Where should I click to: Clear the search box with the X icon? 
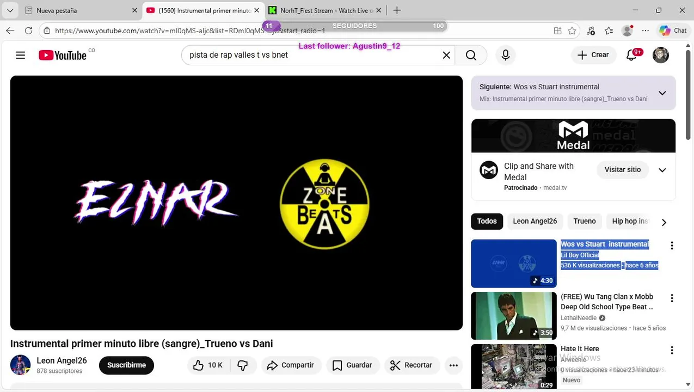tap(446, 55)
